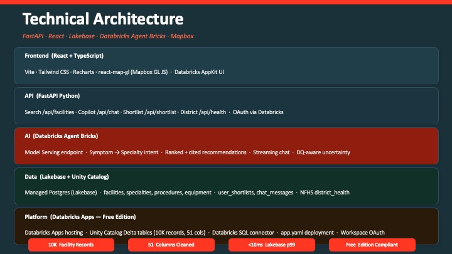452x254 pixels.
Task: Click the Streaming chat text
Action: 271,152
